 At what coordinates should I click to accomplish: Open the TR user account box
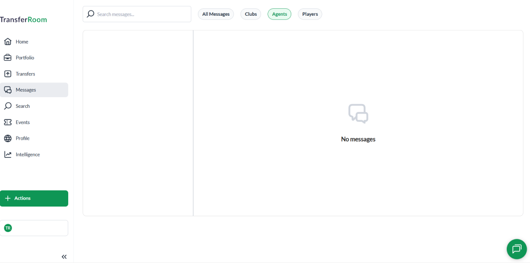34,228
